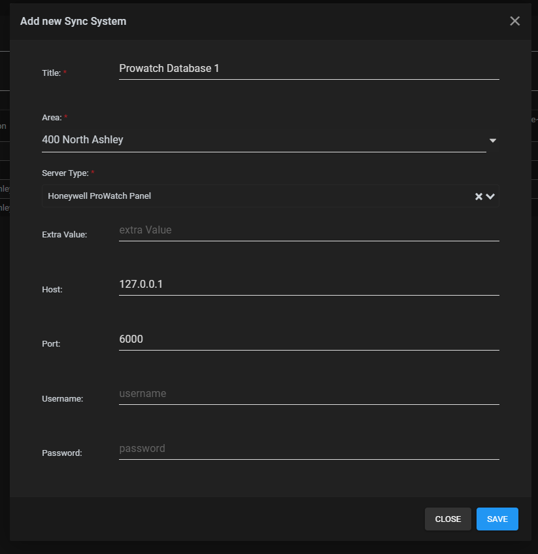Click the Port field showing 6000
Image resolution: width=538 pixels, height=554 pixels.
click(x=309, y=339)
